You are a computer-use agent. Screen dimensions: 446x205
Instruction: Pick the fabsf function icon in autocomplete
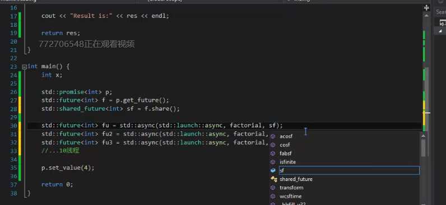point(273,154)
